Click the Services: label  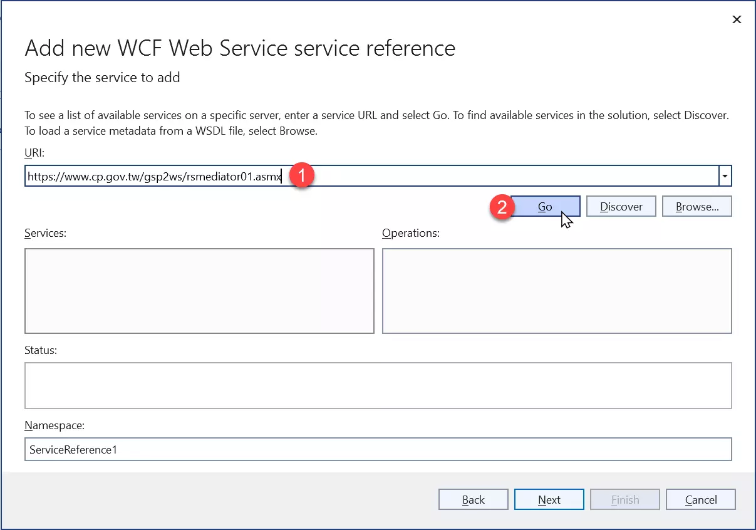[x=46, y=233]
